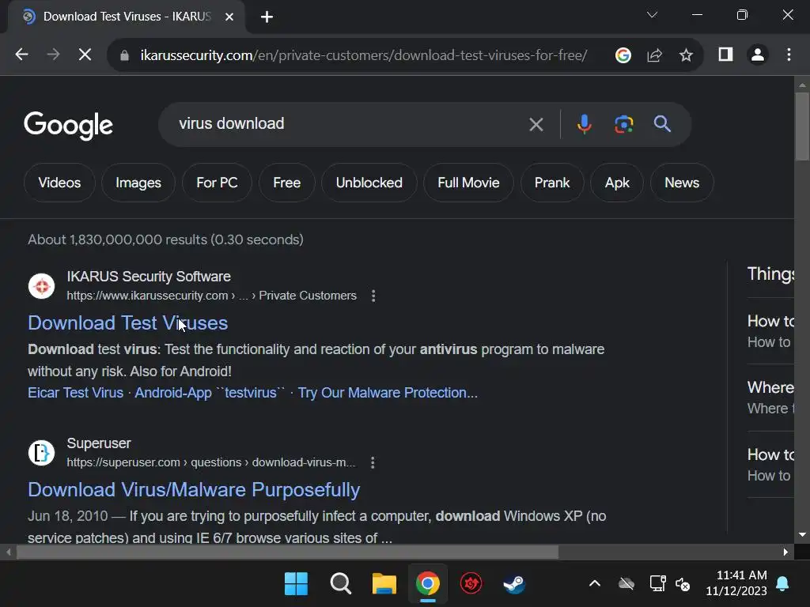Viewport: 810px width, 607px height.
Task: Apply the Full Movie filter chip
Action: tap(468, 183)
